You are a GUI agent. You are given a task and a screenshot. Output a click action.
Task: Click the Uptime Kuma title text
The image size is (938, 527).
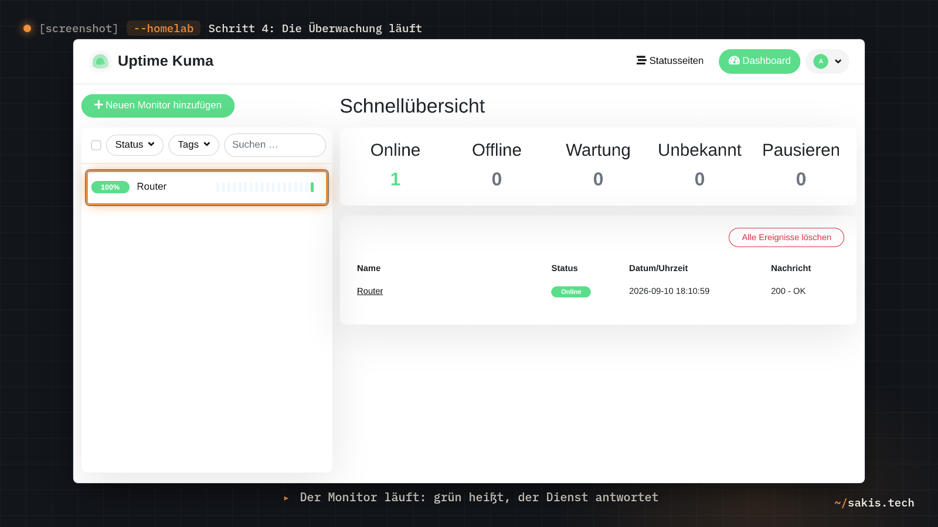165,61
